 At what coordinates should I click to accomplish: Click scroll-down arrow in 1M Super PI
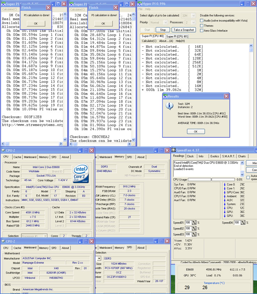[65, 140]
